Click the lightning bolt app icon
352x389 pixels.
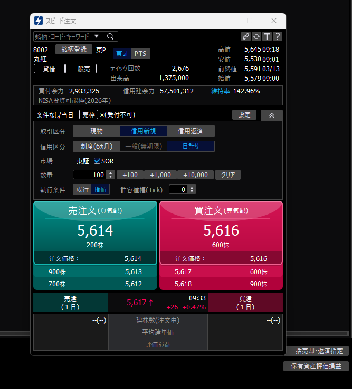tap(39, 21)
